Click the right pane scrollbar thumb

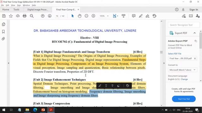coord(201,40)
